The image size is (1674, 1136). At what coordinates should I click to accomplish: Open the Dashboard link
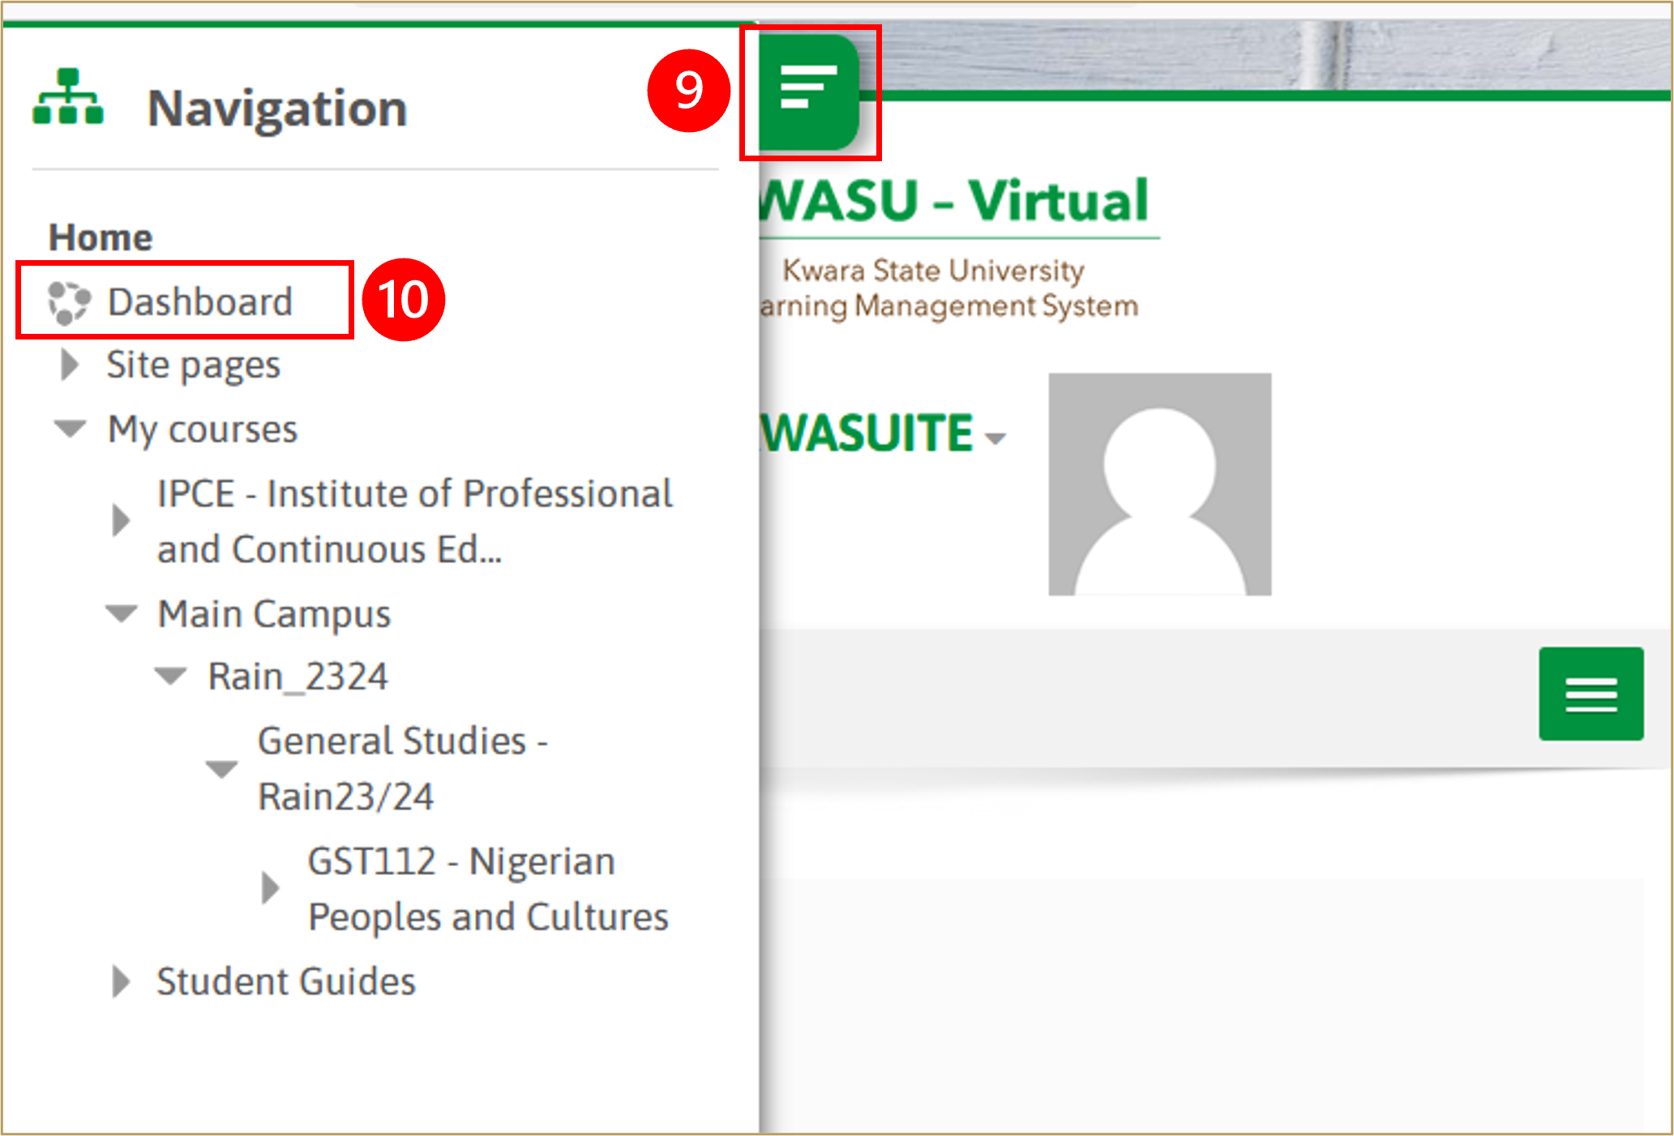(x=199, y=302)
